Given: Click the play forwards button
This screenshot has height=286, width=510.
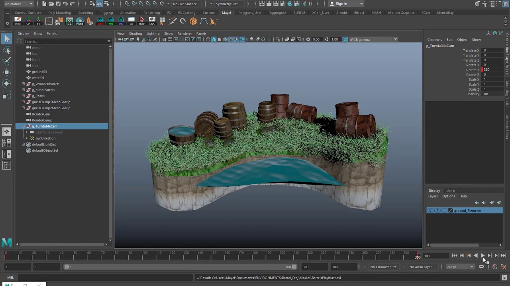Looking at the screenshot, I should pos(483,256).
